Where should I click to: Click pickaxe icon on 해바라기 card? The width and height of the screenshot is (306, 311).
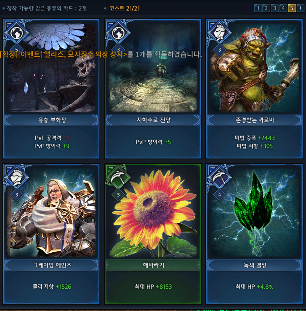(x=118, y=177)
